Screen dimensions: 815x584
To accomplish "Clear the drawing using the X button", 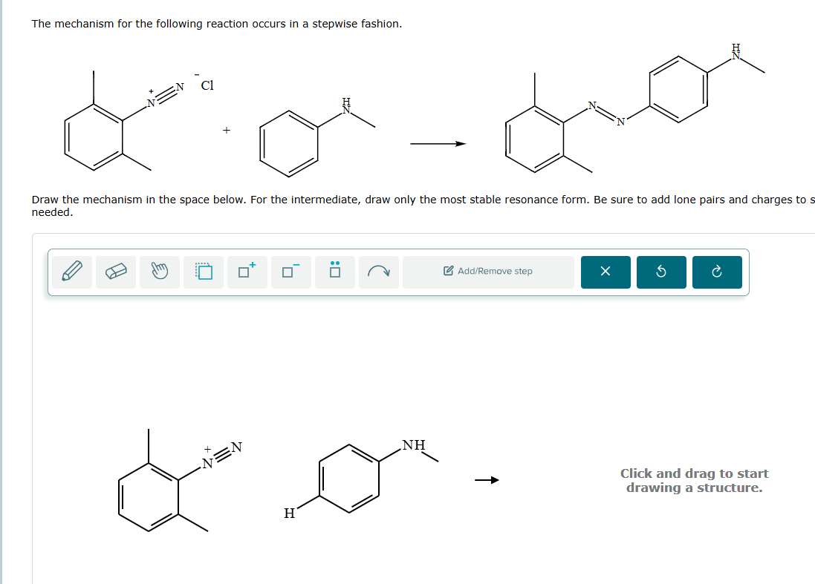I will [605, 272].
